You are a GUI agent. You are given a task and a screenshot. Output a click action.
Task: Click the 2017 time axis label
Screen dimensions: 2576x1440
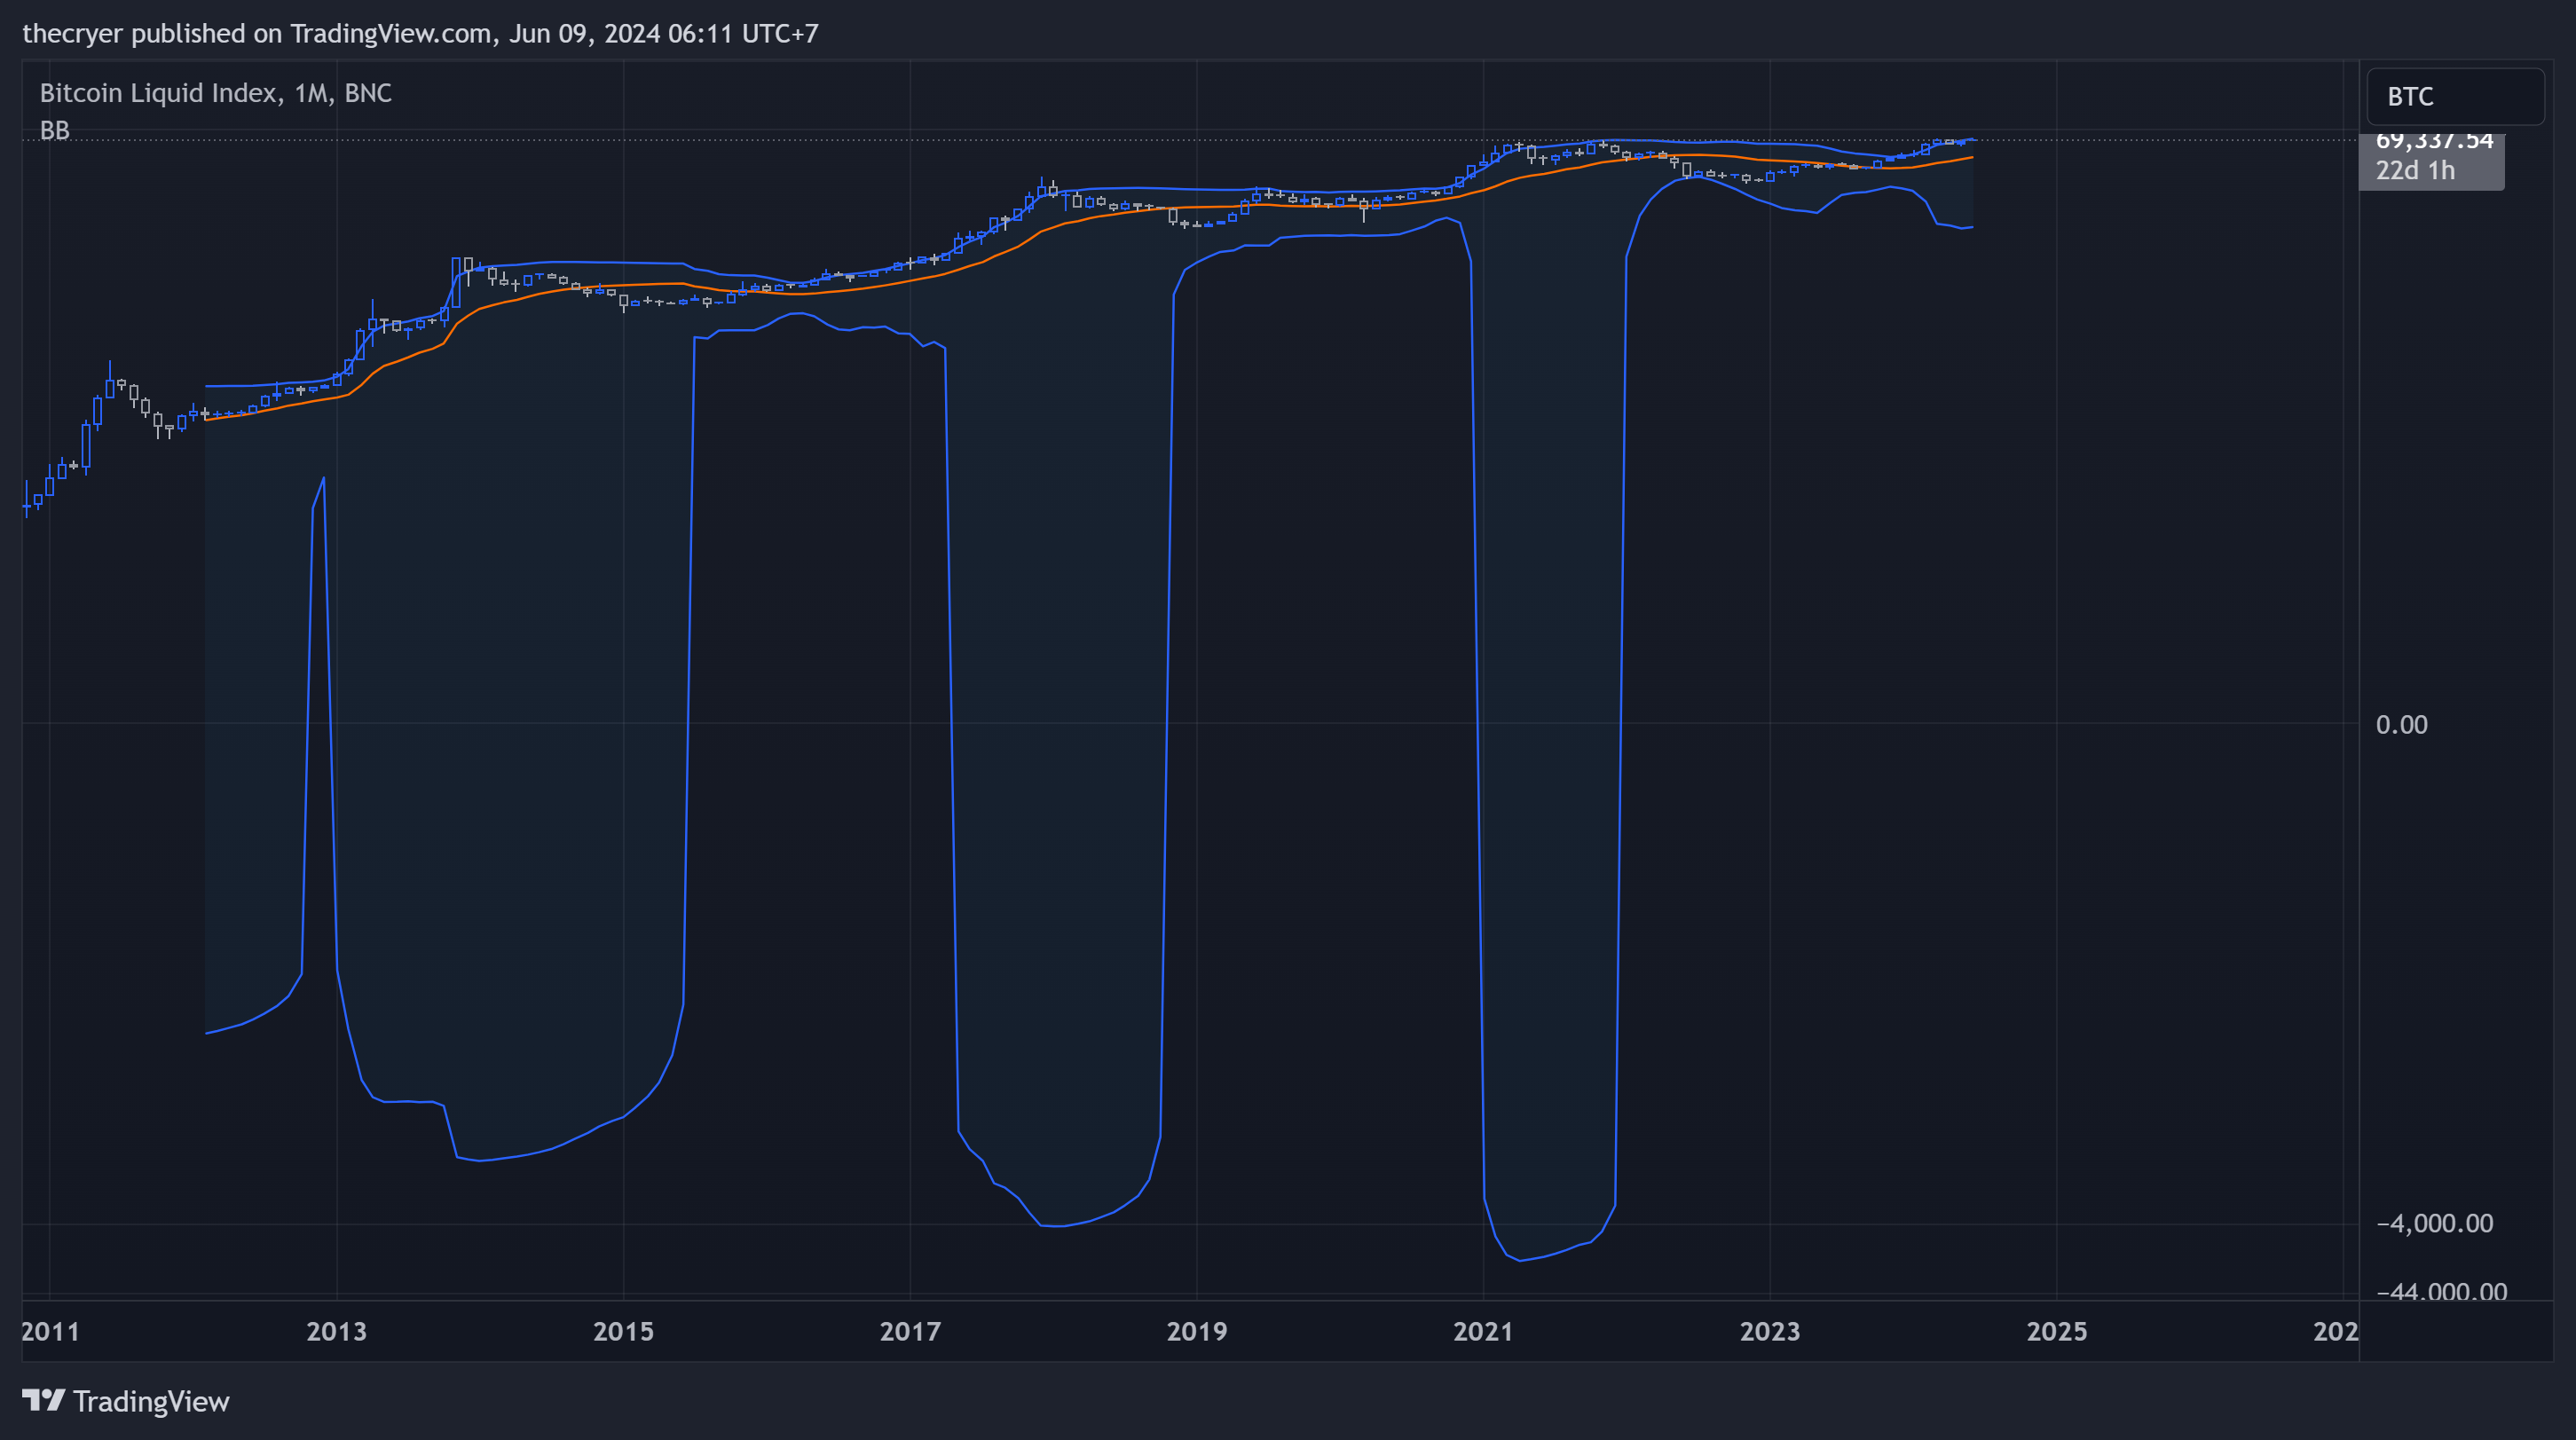tap(910, 1331)
